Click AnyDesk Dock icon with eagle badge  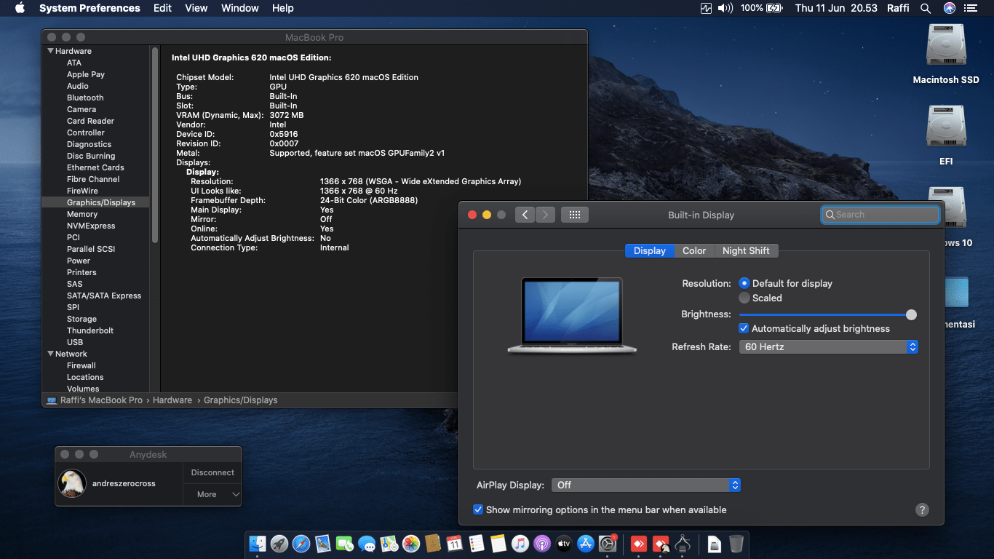[661, 543]
